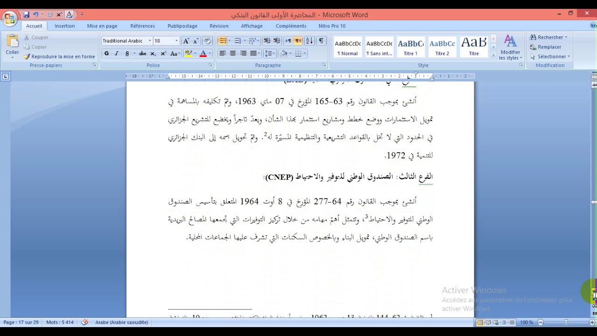597x336 pixels.
Task: Toggle the bullet list button
Action: (222, 41)
